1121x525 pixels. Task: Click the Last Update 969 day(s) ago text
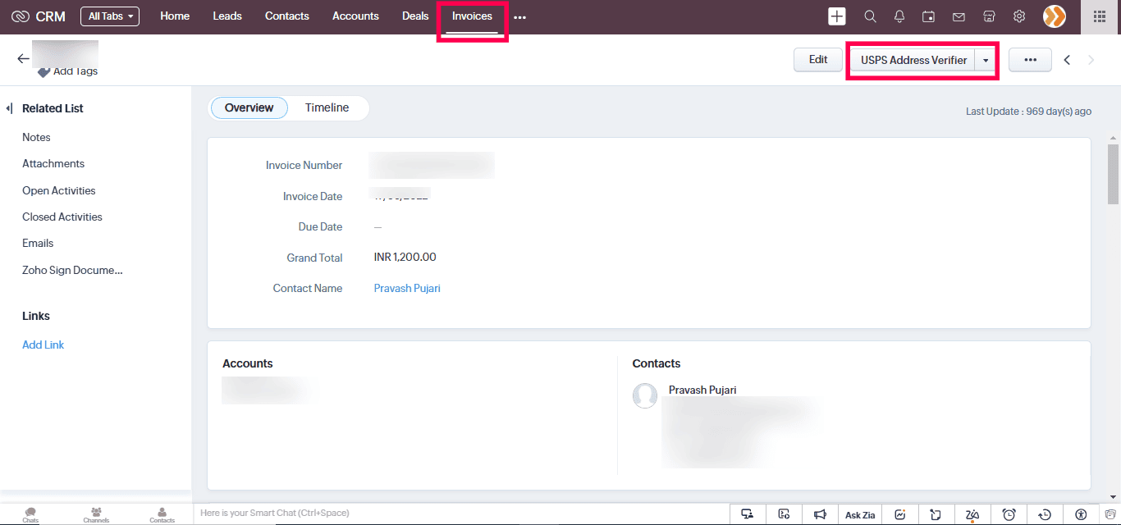[x=1028, y=112]
